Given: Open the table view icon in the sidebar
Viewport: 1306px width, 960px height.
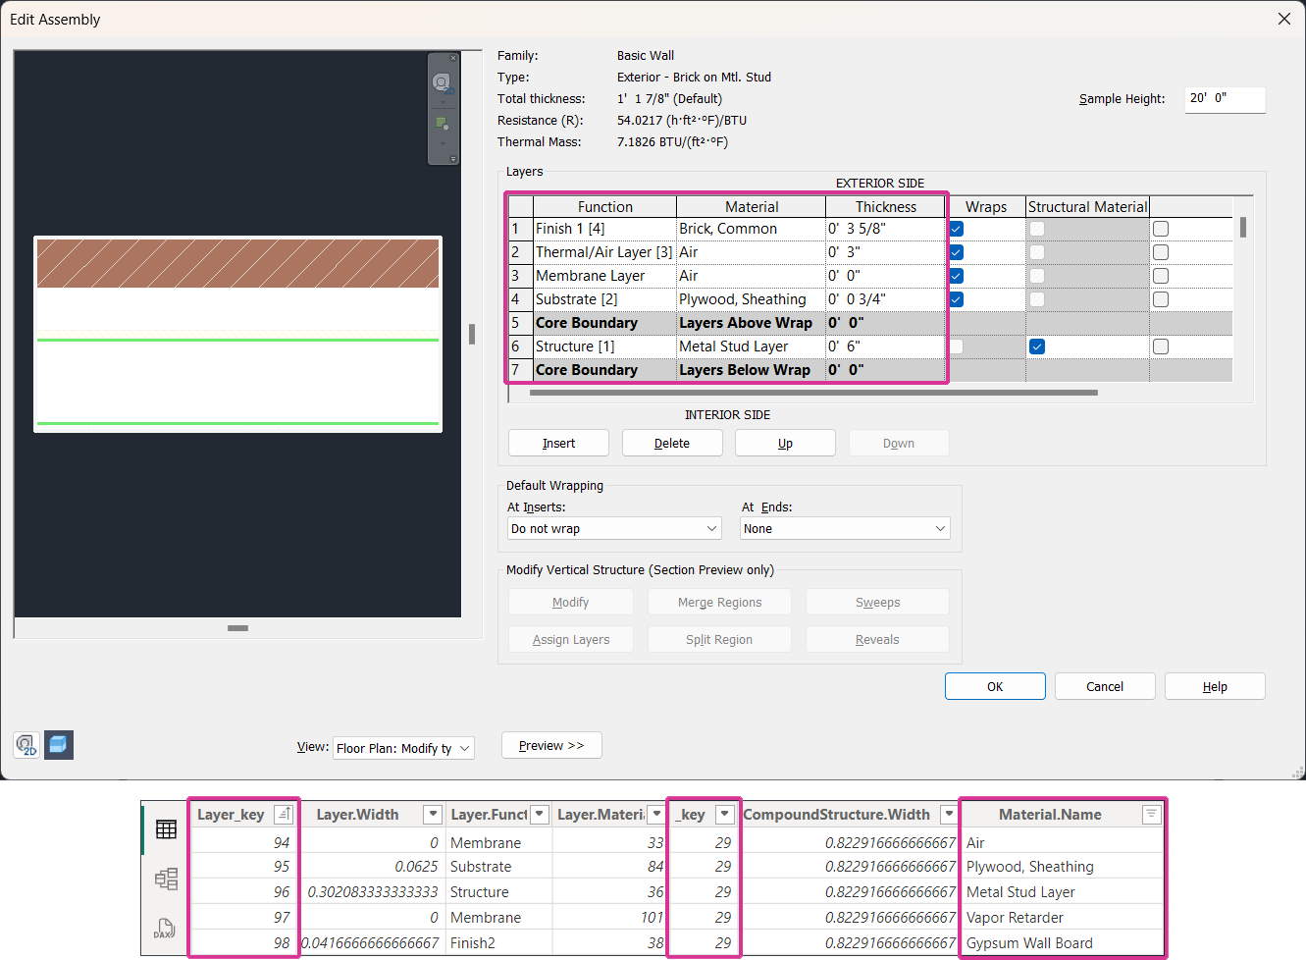Looking at the screenshot, I should 166,829.
